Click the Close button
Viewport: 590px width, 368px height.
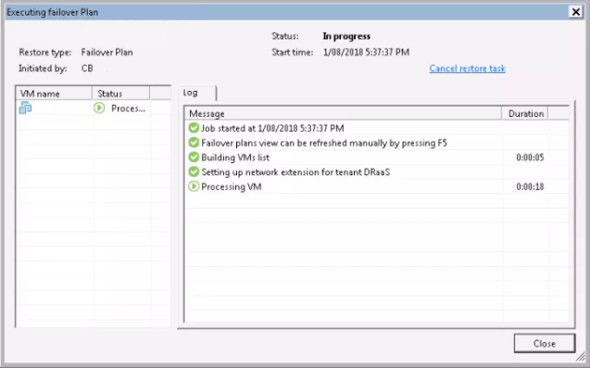(545, 344)
